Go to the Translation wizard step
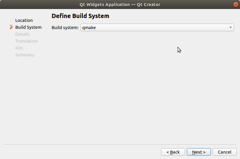The height and width of the screenshot is (159, 240). [x=26, y=41]
